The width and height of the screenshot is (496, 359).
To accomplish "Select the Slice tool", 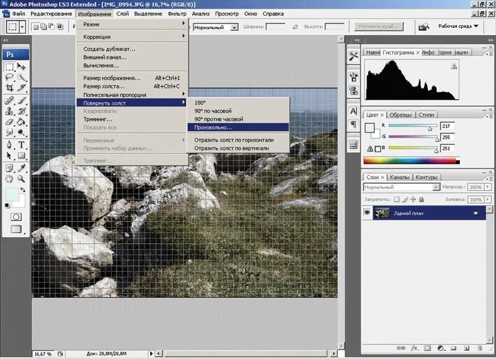I will [x=21, y=88].
